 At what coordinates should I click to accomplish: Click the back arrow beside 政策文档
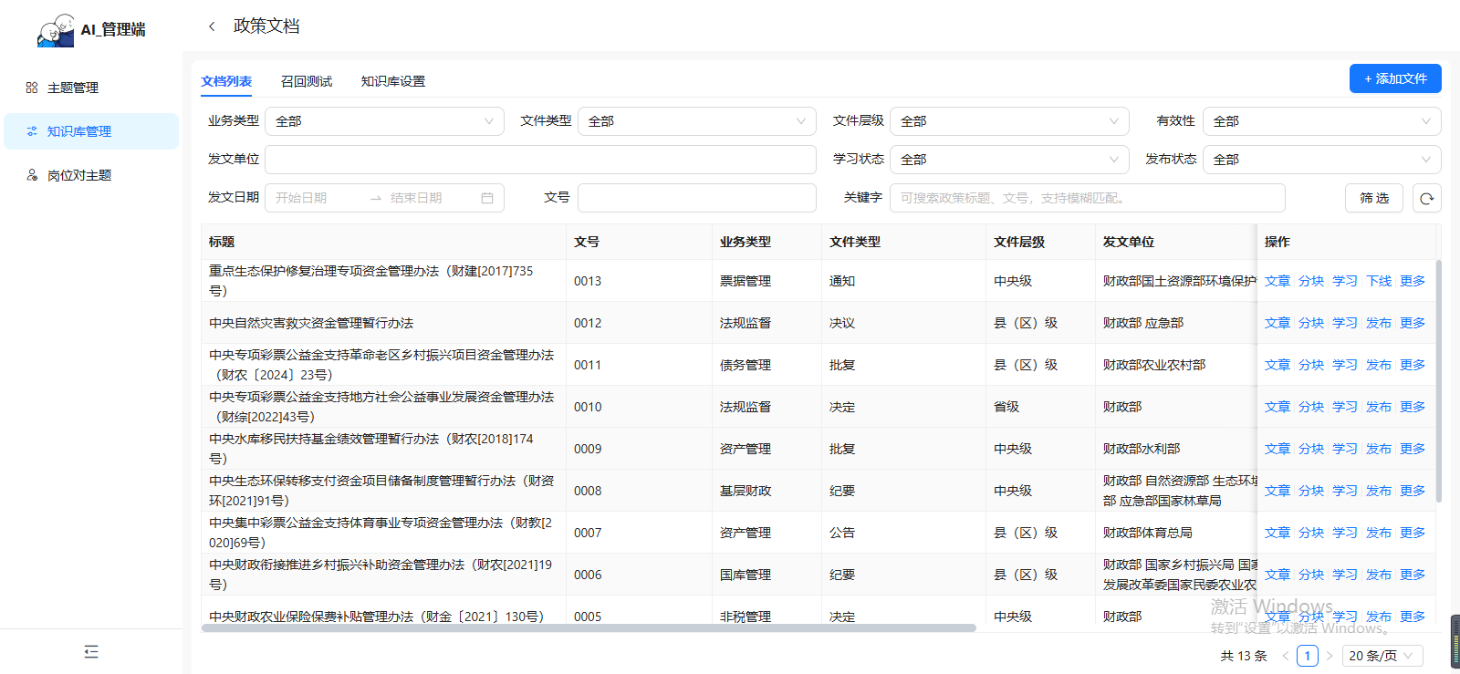coord(212,26)
